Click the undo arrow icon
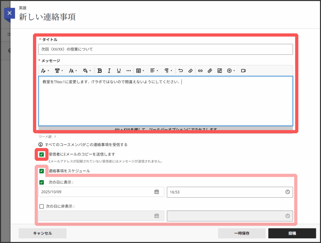Viewport: 321px width, 243px height. click(181, 71)
